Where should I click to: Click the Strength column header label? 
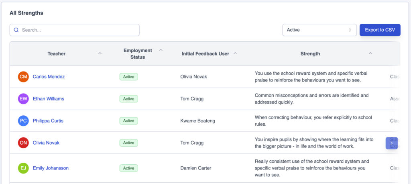[310, 54]
